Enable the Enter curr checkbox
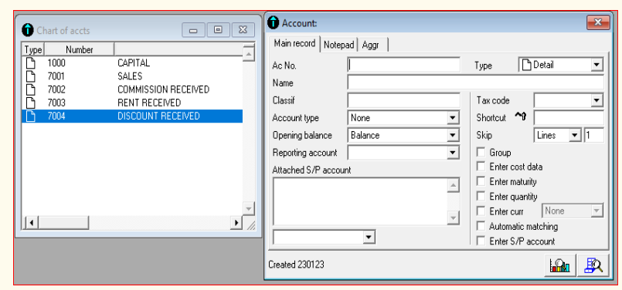 pyautogui.click(x=481, y=211)
